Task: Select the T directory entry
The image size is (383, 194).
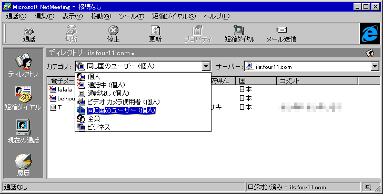Action: 56,107
